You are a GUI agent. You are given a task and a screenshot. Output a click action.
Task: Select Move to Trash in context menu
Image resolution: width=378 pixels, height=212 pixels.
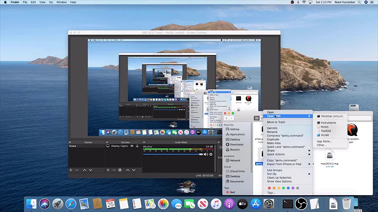276,122
